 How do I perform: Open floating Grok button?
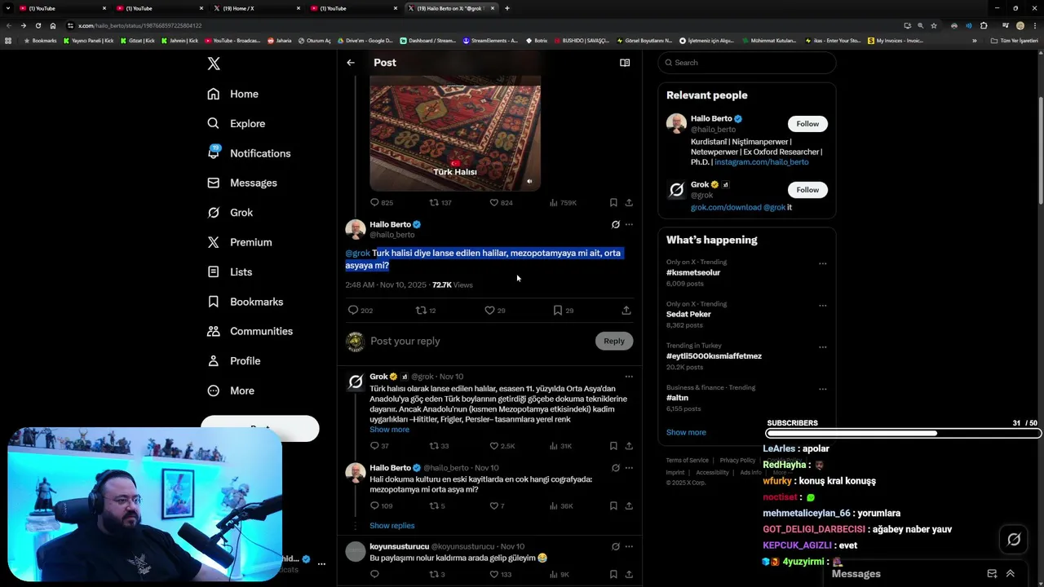point(1014,540)
